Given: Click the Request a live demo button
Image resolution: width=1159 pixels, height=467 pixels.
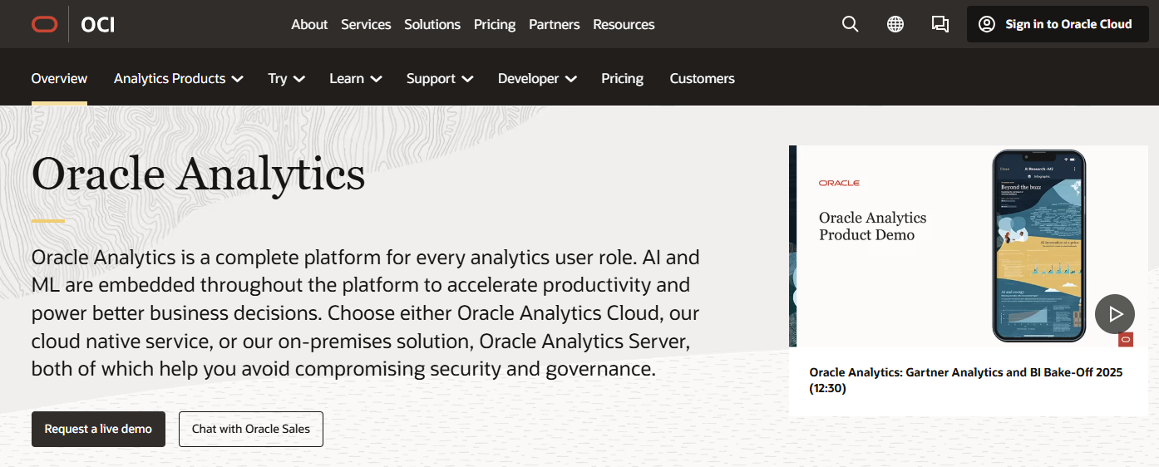Looking at the screenshot, I should (x=98, y=429).
